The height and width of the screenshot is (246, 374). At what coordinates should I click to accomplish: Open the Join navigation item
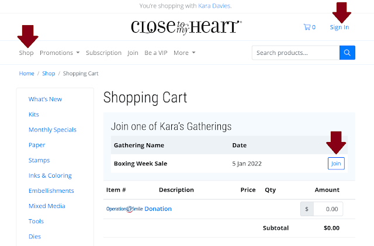click(x=133, y=53)
